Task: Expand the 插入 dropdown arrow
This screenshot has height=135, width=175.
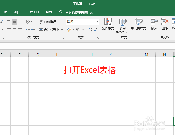Action: (x=155, y=32)
